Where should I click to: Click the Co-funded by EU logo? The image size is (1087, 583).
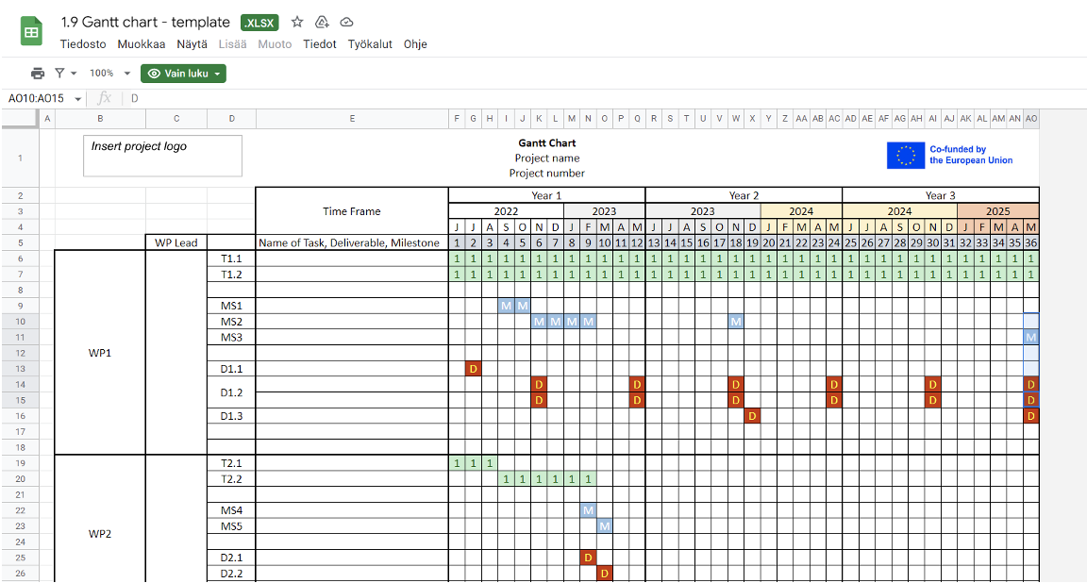coord(950,156)
